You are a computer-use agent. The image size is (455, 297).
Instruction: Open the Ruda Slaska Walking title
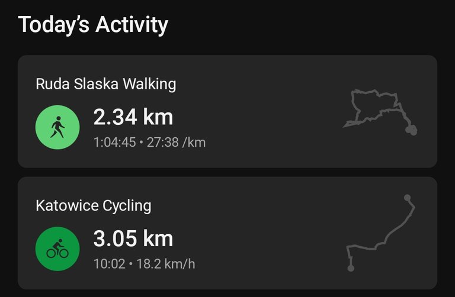tap(106, 85)
